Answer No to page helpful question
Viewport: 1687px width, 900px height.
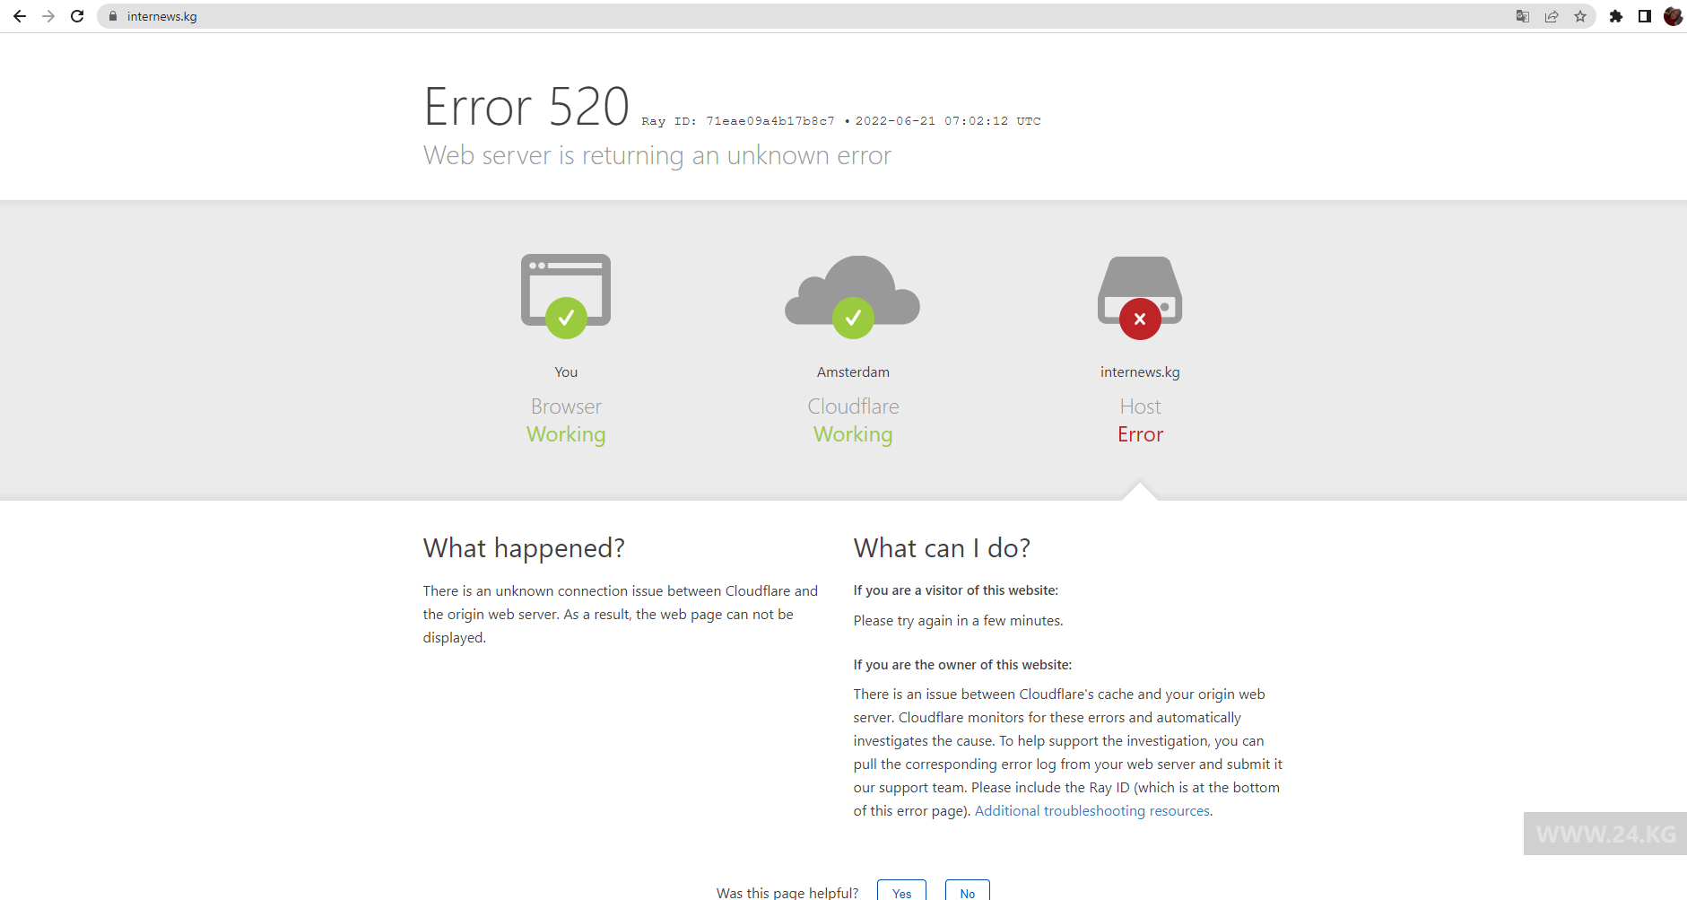tap(967, 892)
